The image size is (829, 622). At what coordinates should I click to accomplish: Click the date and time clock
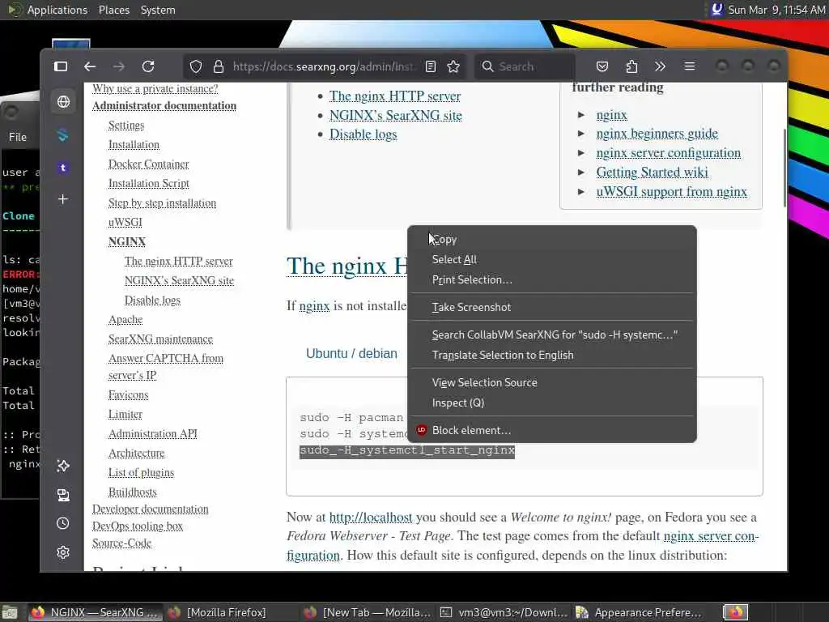(776, 10)
